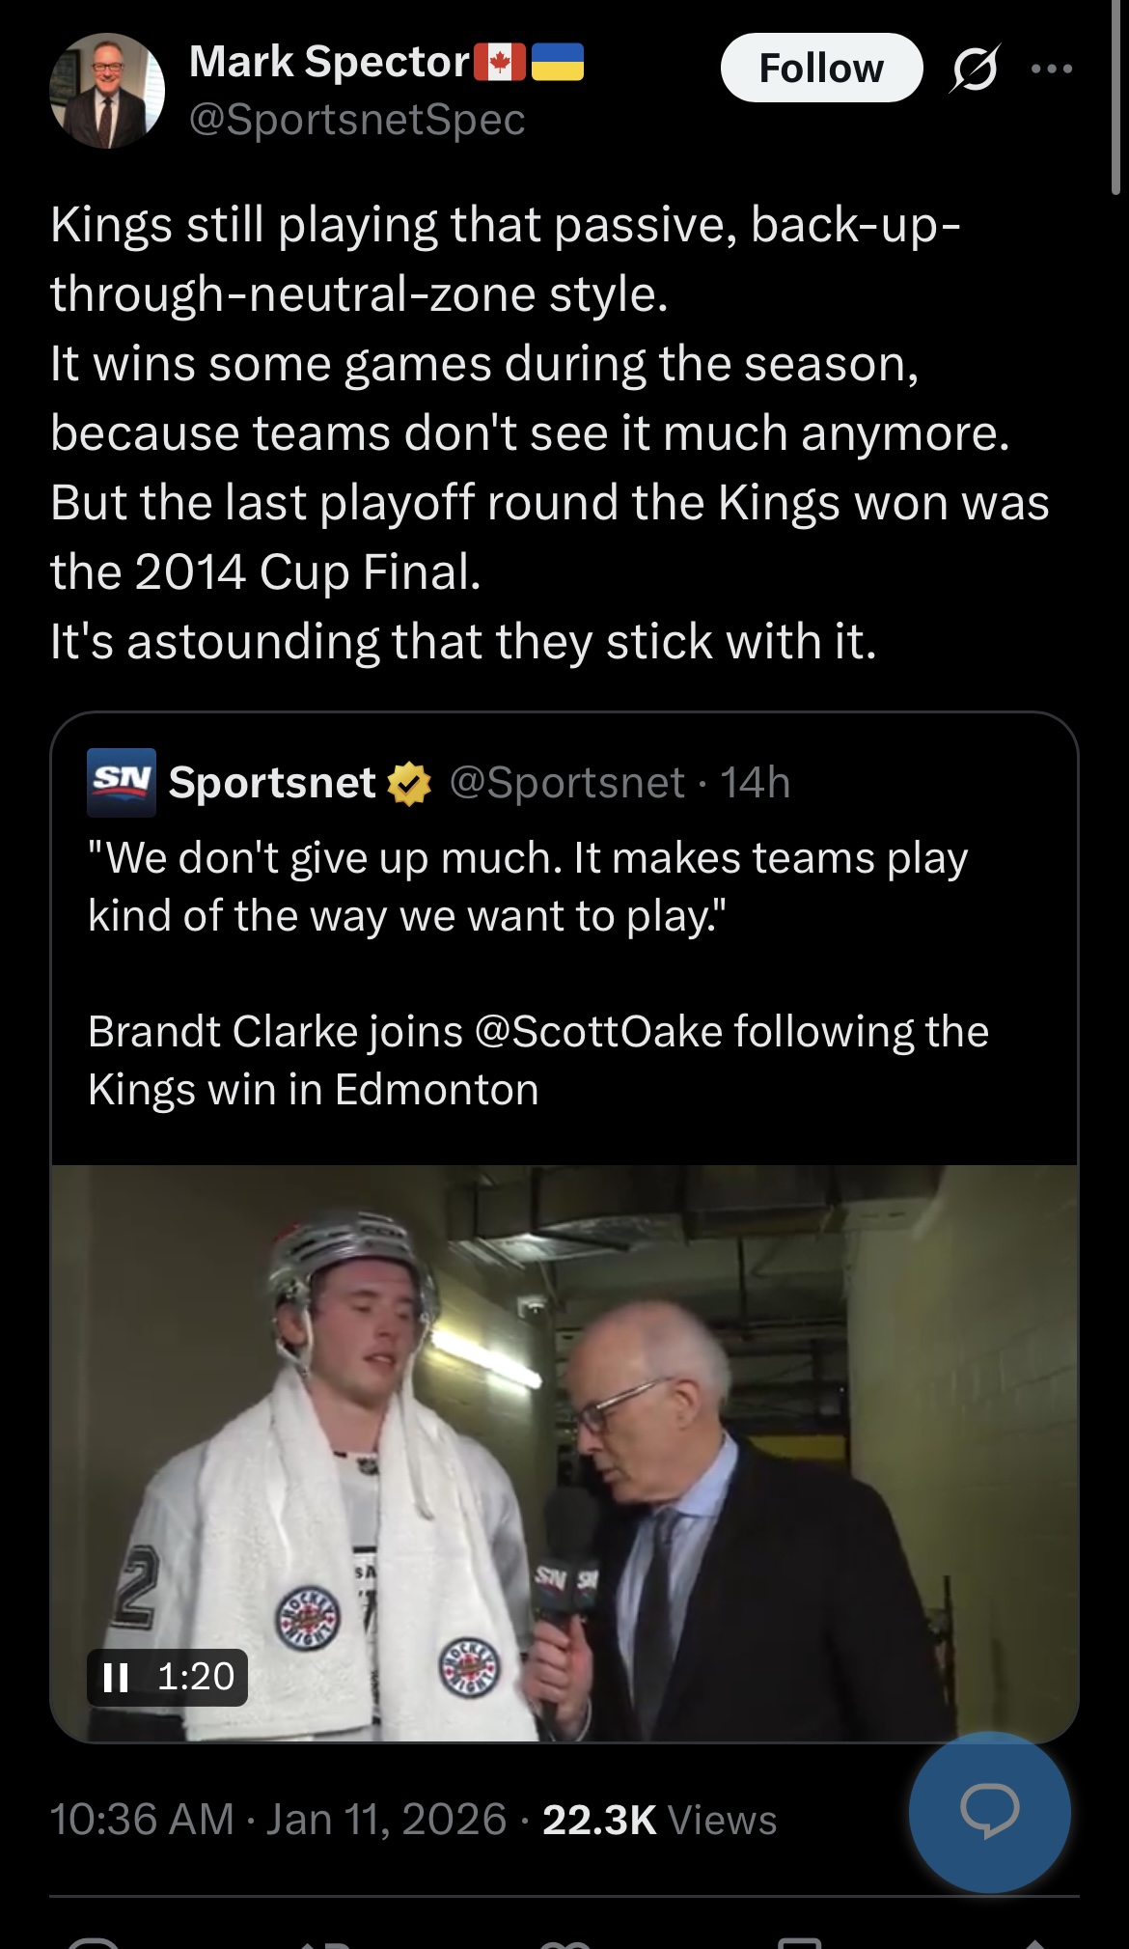
Task: Open the three-dot more options menu
Action: [1051, 69]
